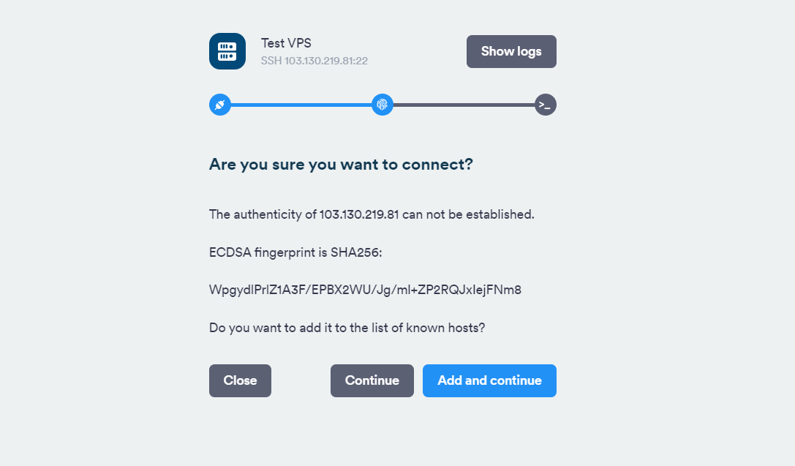Image resolution: width=795 pixels, height=466 pixels.
Task: Open the Show logs panel
Action: 511,51
